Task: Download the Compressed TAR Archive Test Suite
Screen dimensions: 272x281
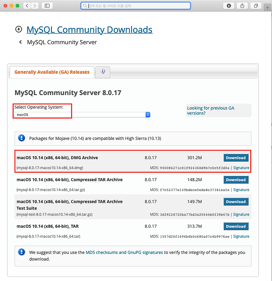Action: [x=236, y=201]
